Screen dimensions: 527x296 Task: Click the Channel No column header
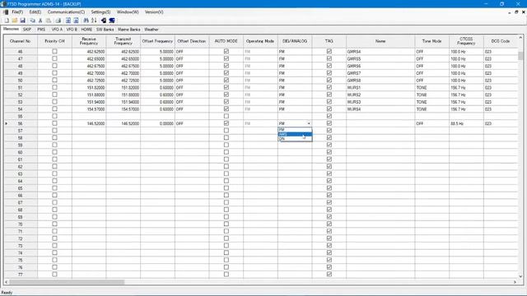click(20, 41)
